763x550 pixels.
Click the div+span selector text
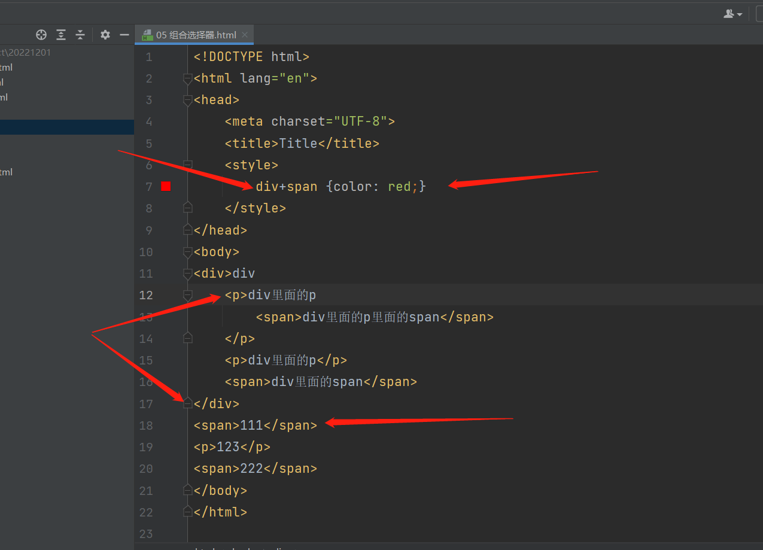coord(287,187)
